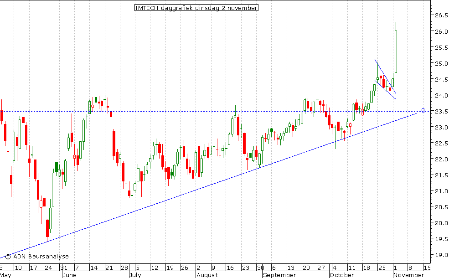Viewport: 449px width, 278px height.
Task: Select the July month label
Action: pyautogui.click(x=136, y=275)
